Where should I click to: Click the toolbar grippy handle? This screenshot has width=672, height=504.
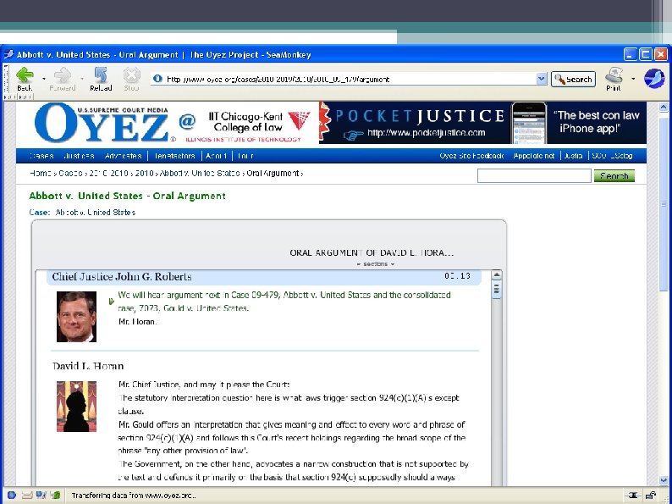click(x=6, y=78)
